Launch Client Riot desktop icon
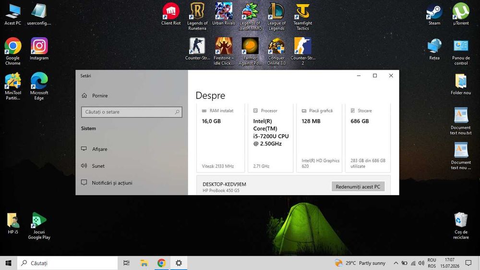The image size is (480, 270). pyautogui.click(x=171, y=14)
